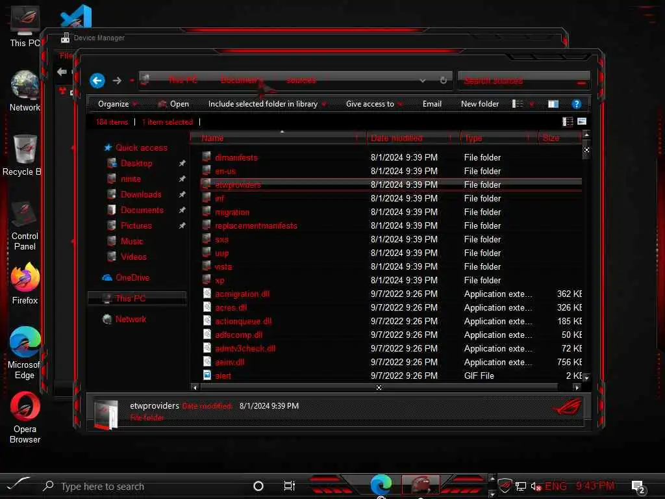This screenshot has width=665, height=499.
Task: Click horizontal scrollbar right arrow
Action: 577,387
